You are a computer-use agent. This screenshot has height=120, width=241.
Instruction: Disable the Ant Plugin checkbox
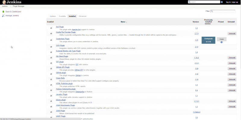click(51, 28)
